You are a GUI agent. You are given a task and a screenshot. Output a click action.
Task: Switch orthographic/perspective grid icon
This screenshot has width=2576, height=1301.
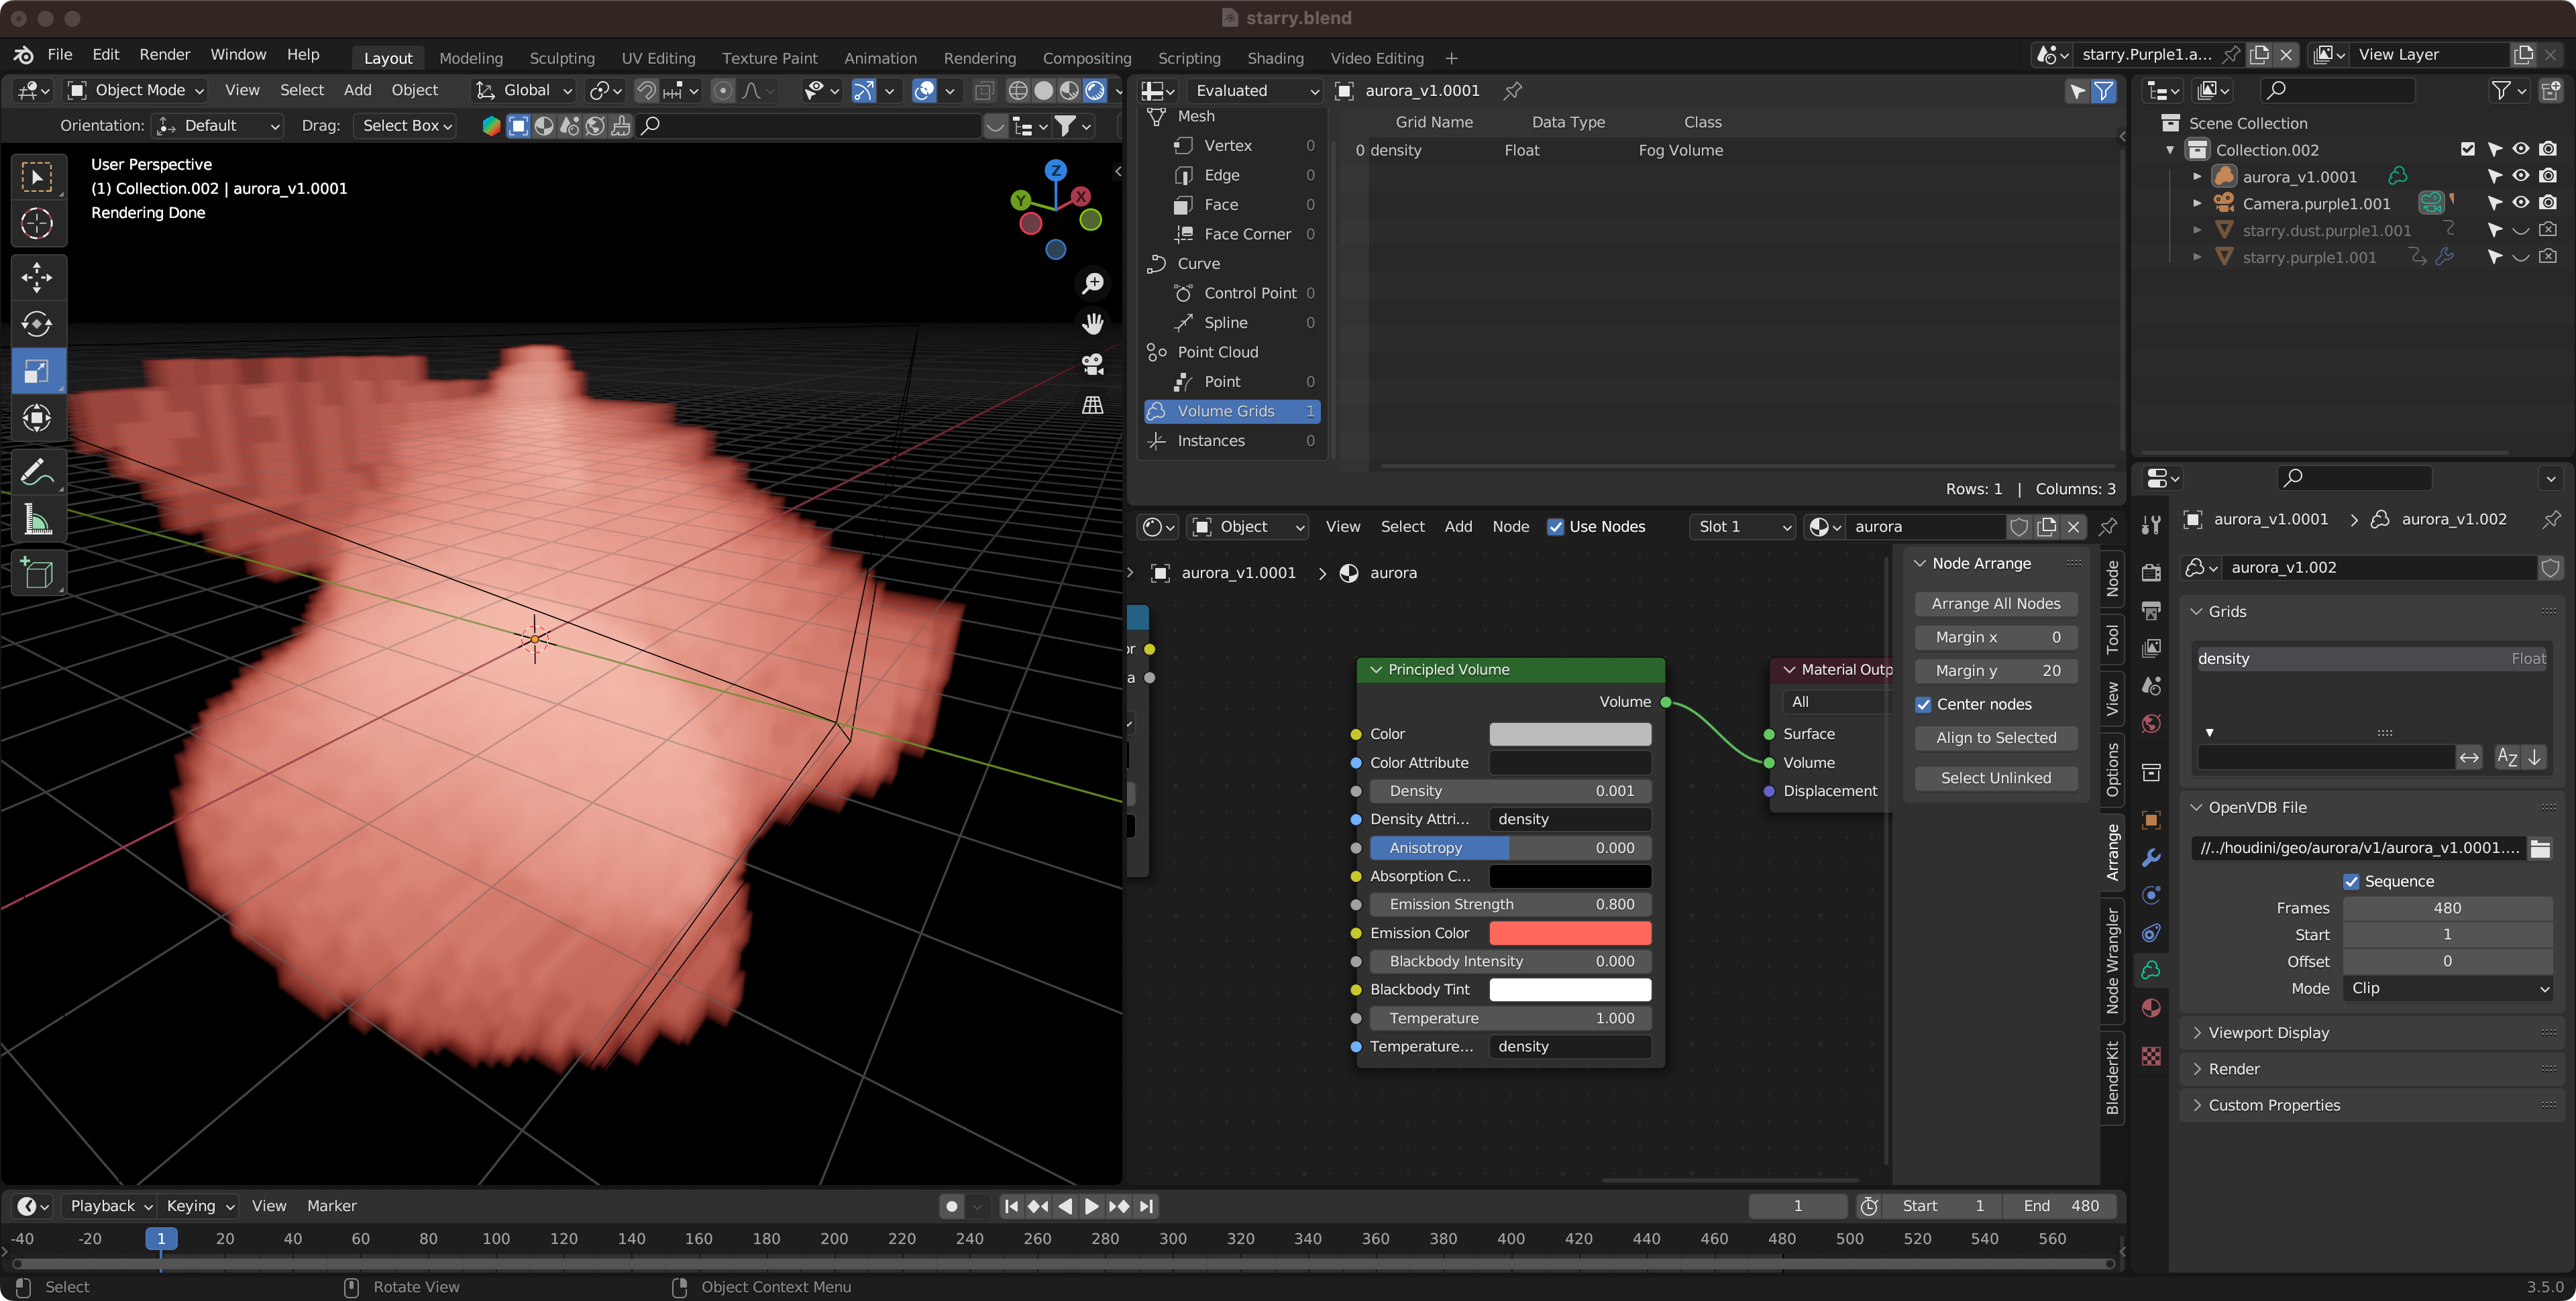pos(1093,405)
